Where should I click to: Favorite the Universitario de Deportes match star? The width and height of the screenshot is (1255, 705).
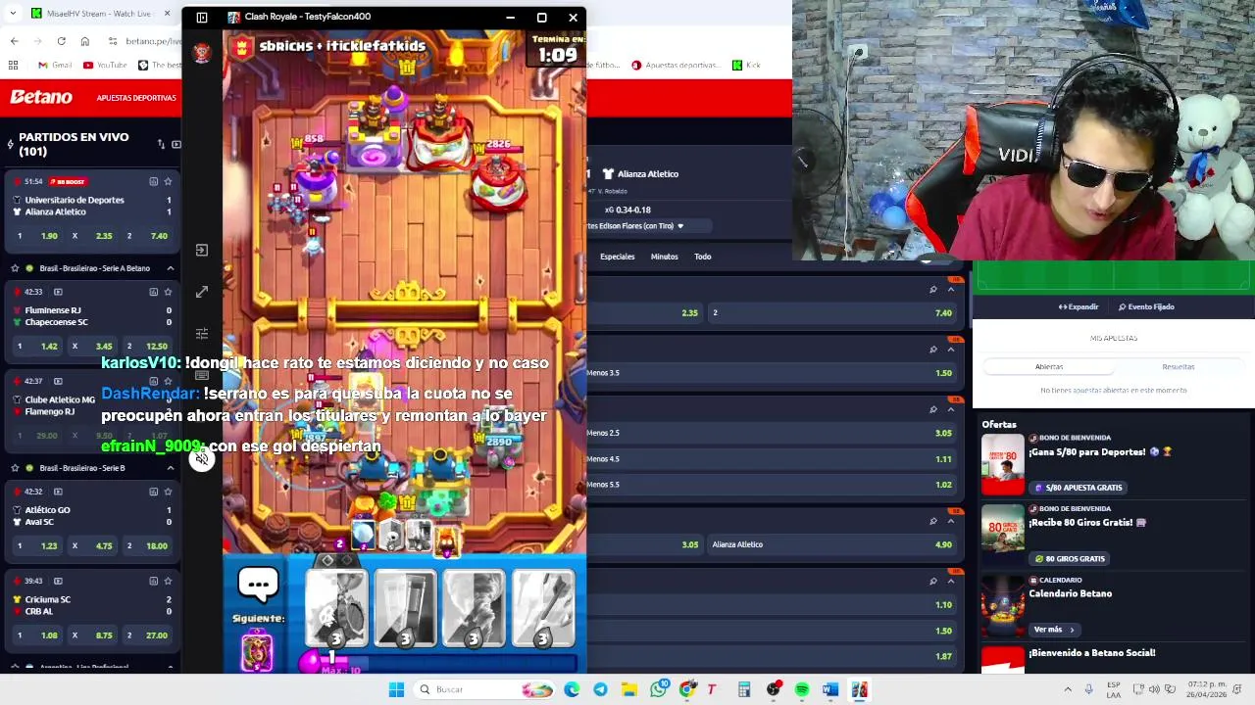[168, 181]
